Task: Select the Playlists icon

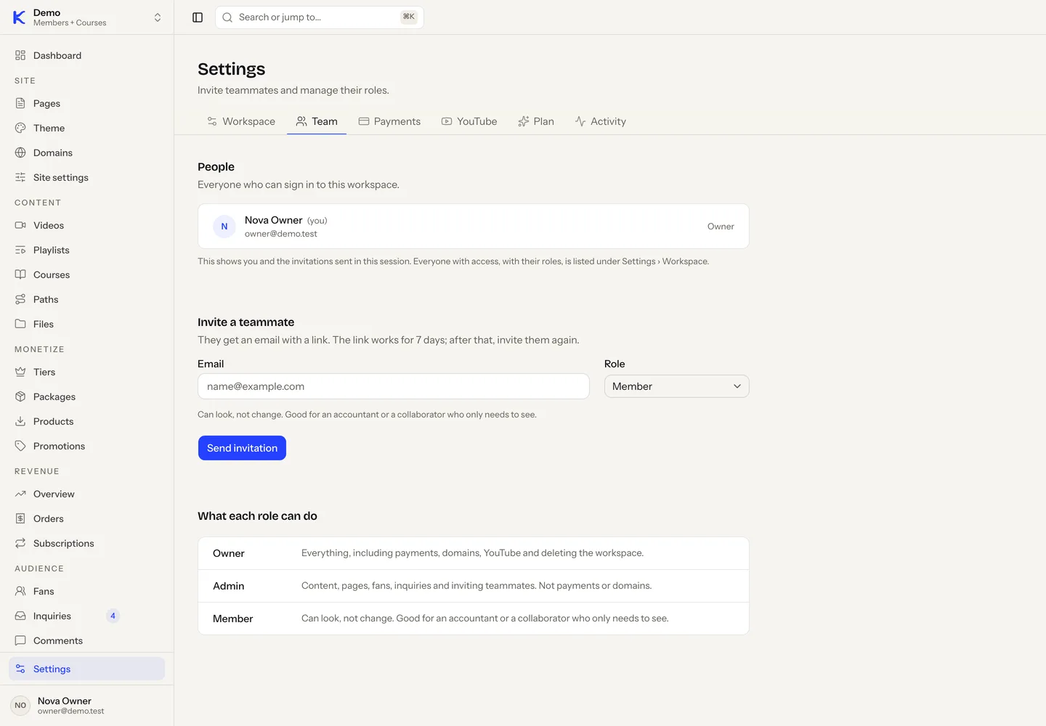Action: 20,250
